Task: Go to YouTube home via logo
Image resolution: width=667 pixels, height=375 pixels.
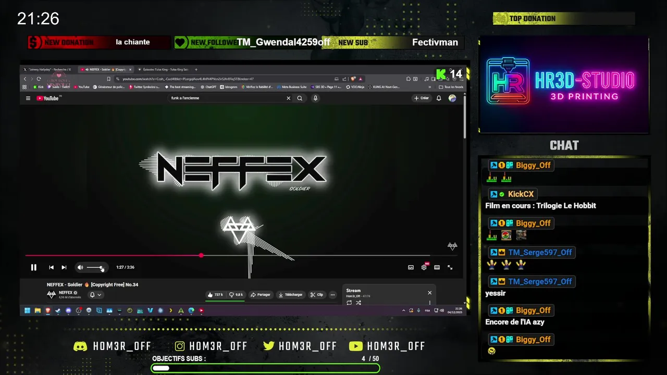Action: coord(47,98)
